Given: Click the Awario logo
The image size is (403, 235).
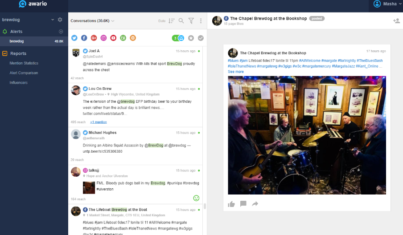Looking at the screenshot, I should (33, 4).
